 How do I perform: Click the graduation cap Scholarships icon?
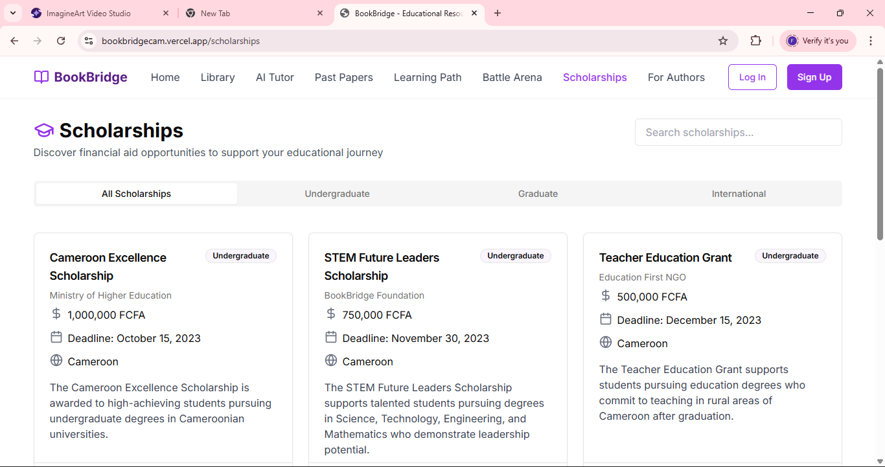pos(43,131)
